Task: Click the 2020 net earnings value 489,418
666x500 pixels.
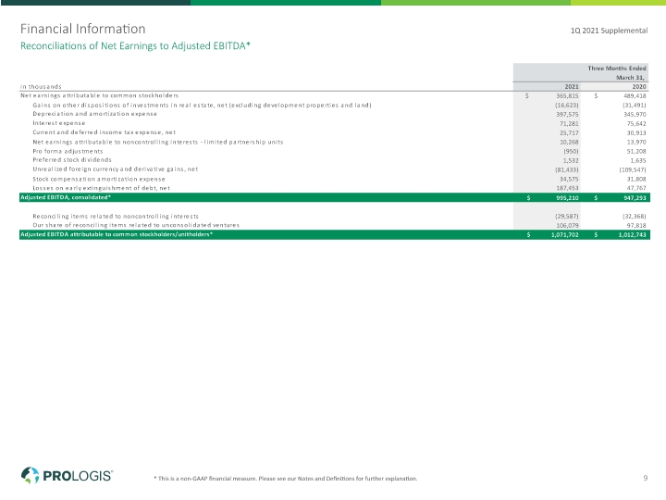Action: point(635,96)
